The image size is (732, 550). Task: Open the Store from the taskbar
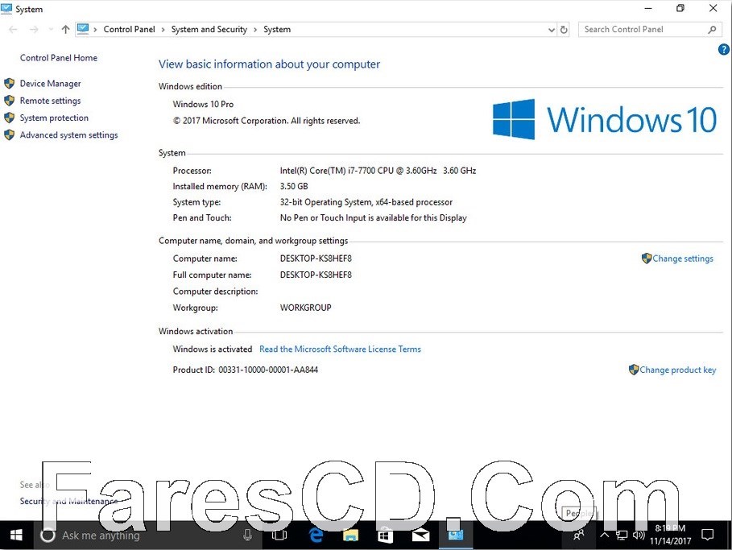[x=385, y=535]
